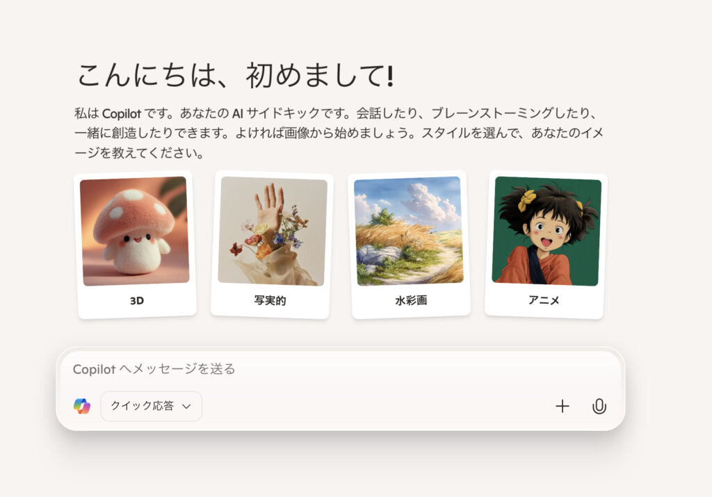The height and width of the screenshot is (497, 712).
Task: Click the こんにちは、初めまして! heading
Action: pos(235,75)
